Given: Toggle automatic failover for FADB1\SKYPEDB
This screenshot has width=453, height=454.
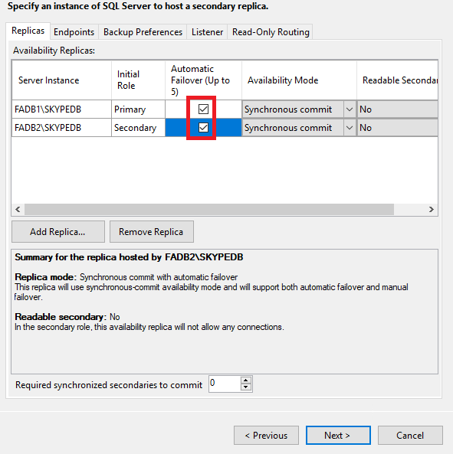Looking at the screenshot, I should coord(203,109).
